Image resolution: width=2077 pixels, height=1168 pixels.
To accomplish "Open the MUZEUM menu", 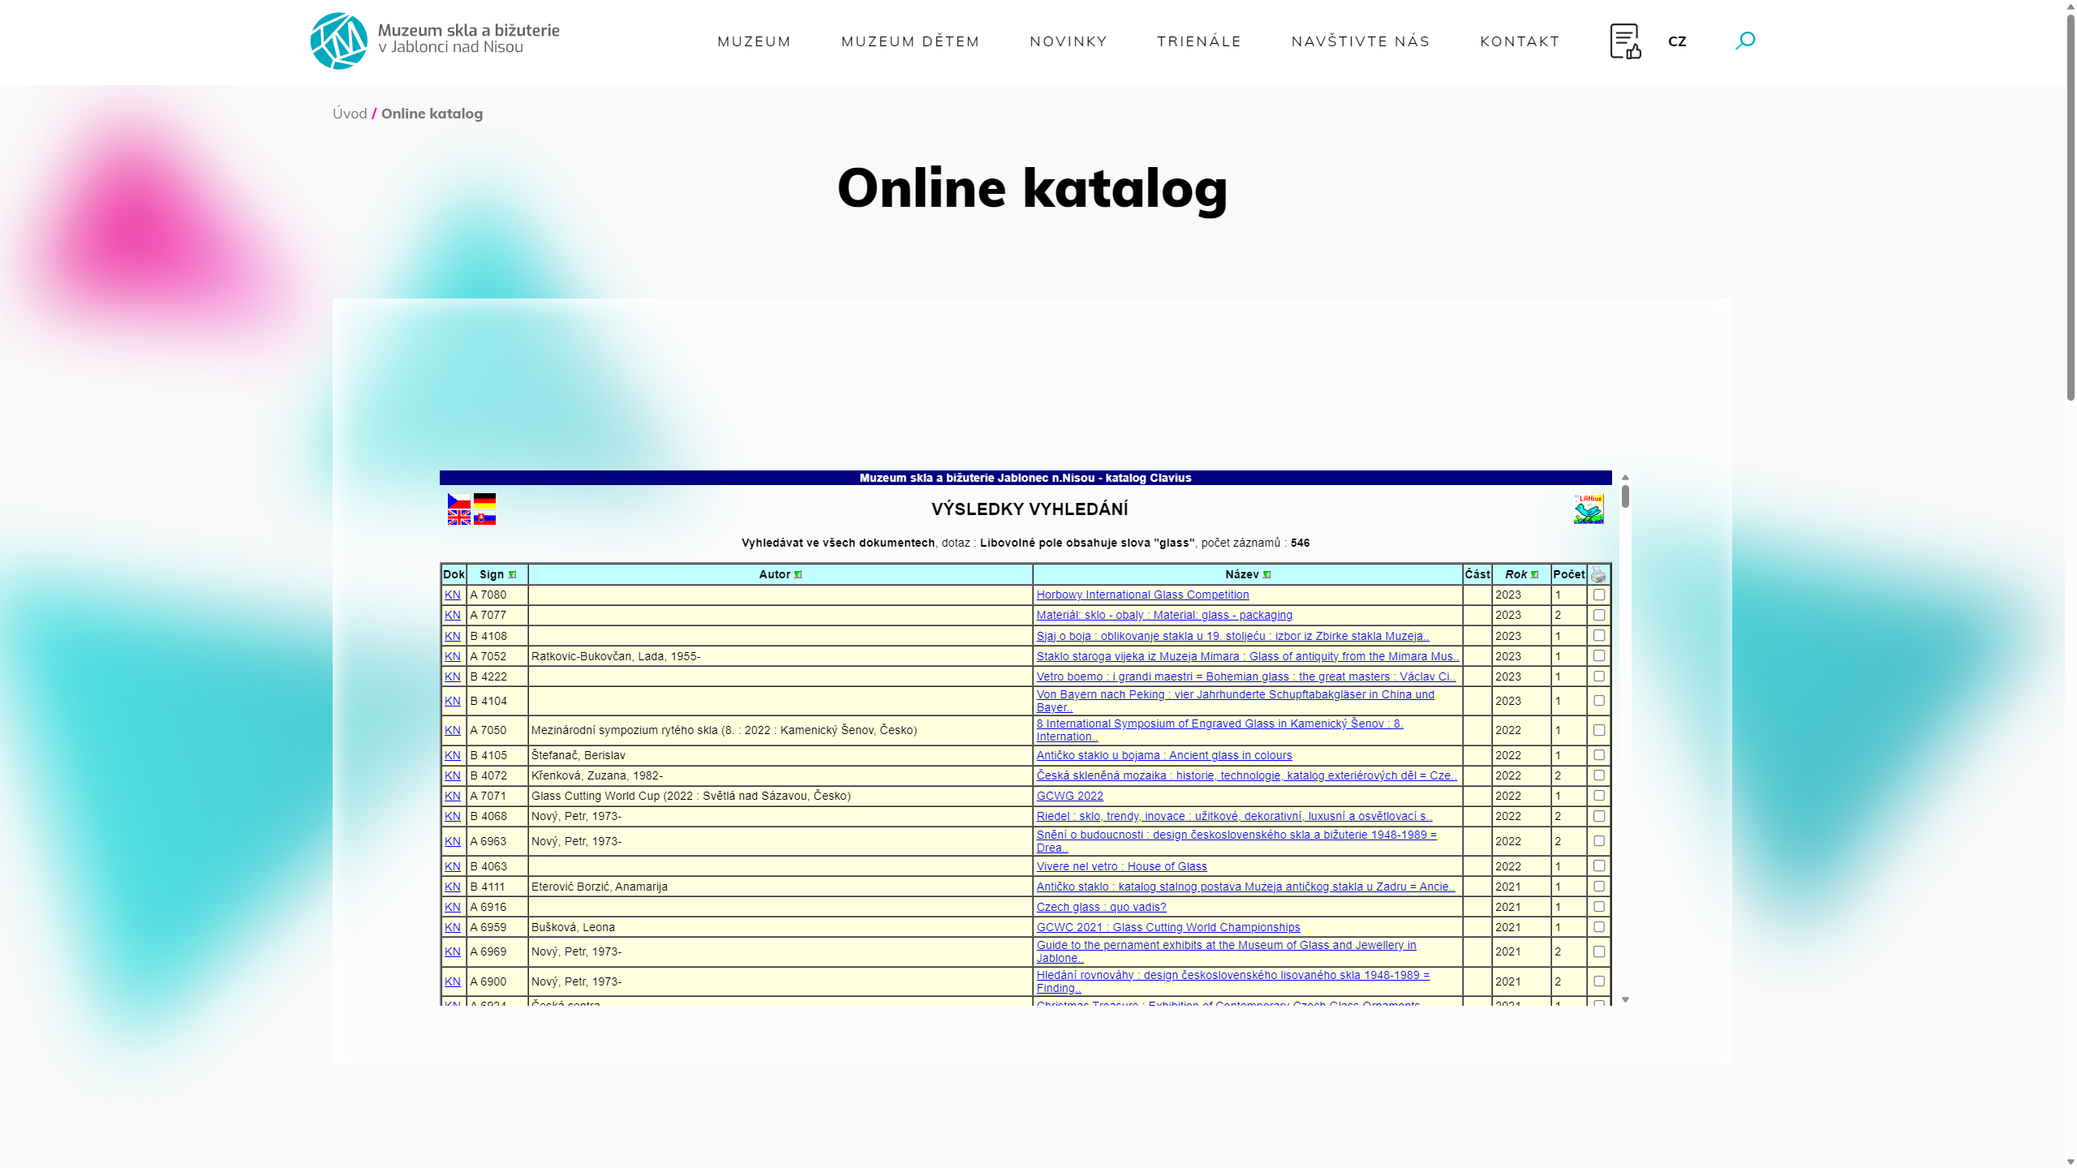I will click(754, 41).
